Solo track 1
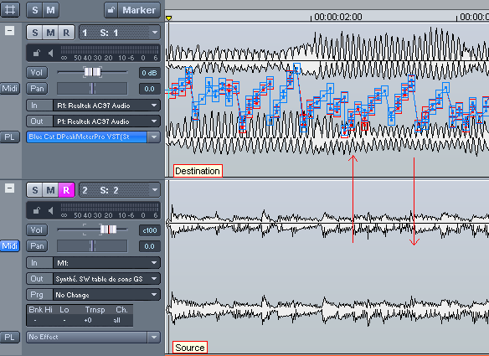The width and height of the screenshot is (489, 356). (x=34, y=33)
